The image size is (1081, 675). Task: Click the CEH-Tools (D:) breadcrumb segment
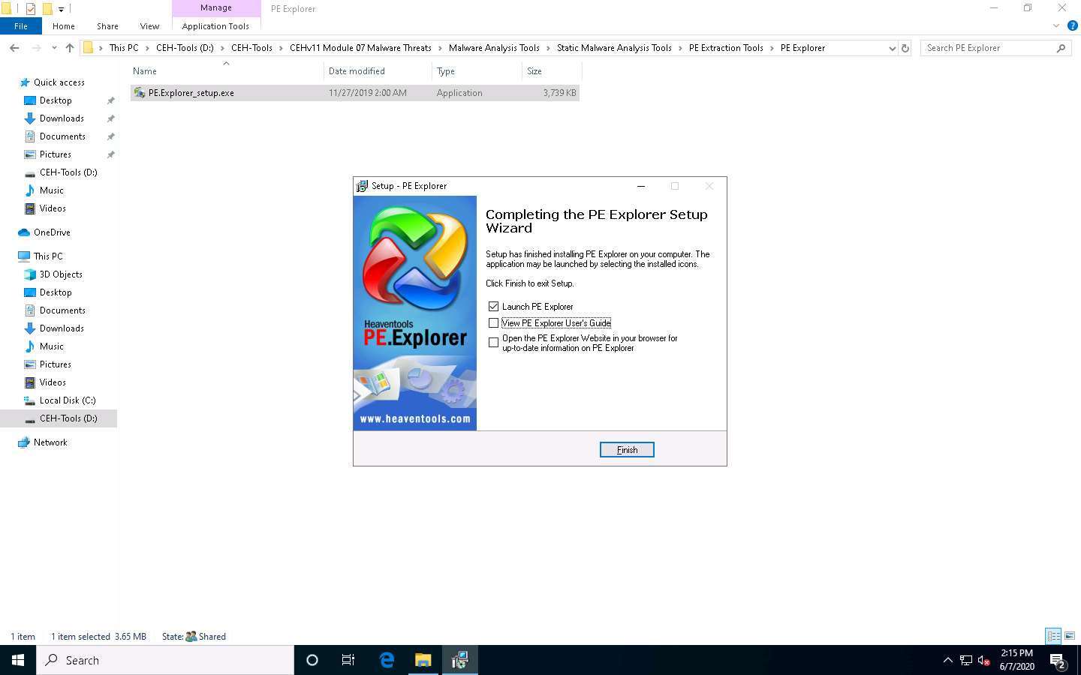tap(185, 48)
